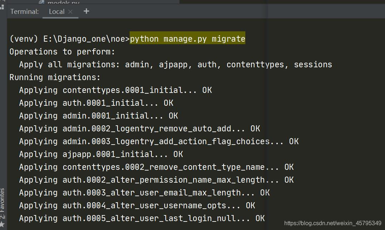This screenshot has height=230, width=385.
Task: Click auth.0001_initial output line
Action: point(96,103)
